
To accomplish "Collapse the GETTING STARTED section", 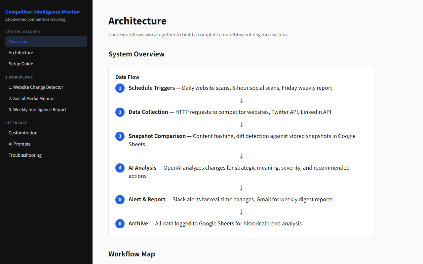I will coord(22,32).
